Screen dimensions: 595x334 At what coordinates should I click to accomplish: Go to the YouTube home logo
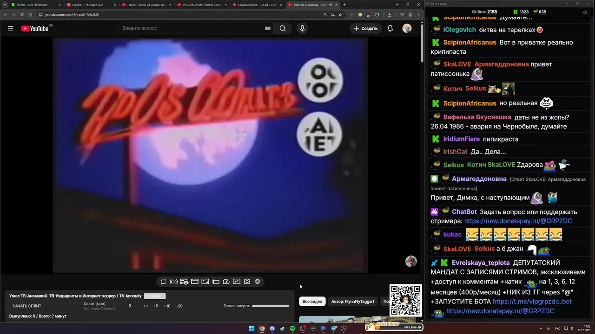coord(35,28)
